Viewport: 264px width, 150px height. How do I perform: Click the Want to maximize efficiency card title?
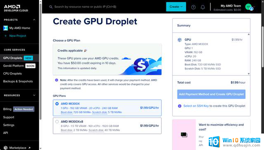(x=221, y=127)
